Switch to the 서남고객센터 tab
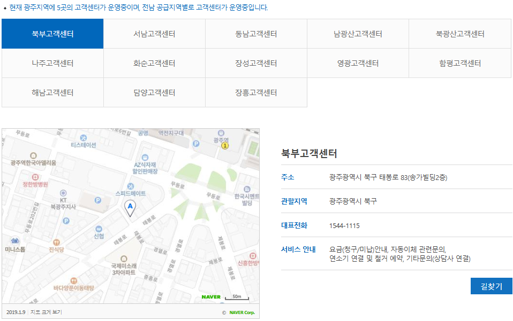Screen dimensions: 513x321 154,33
